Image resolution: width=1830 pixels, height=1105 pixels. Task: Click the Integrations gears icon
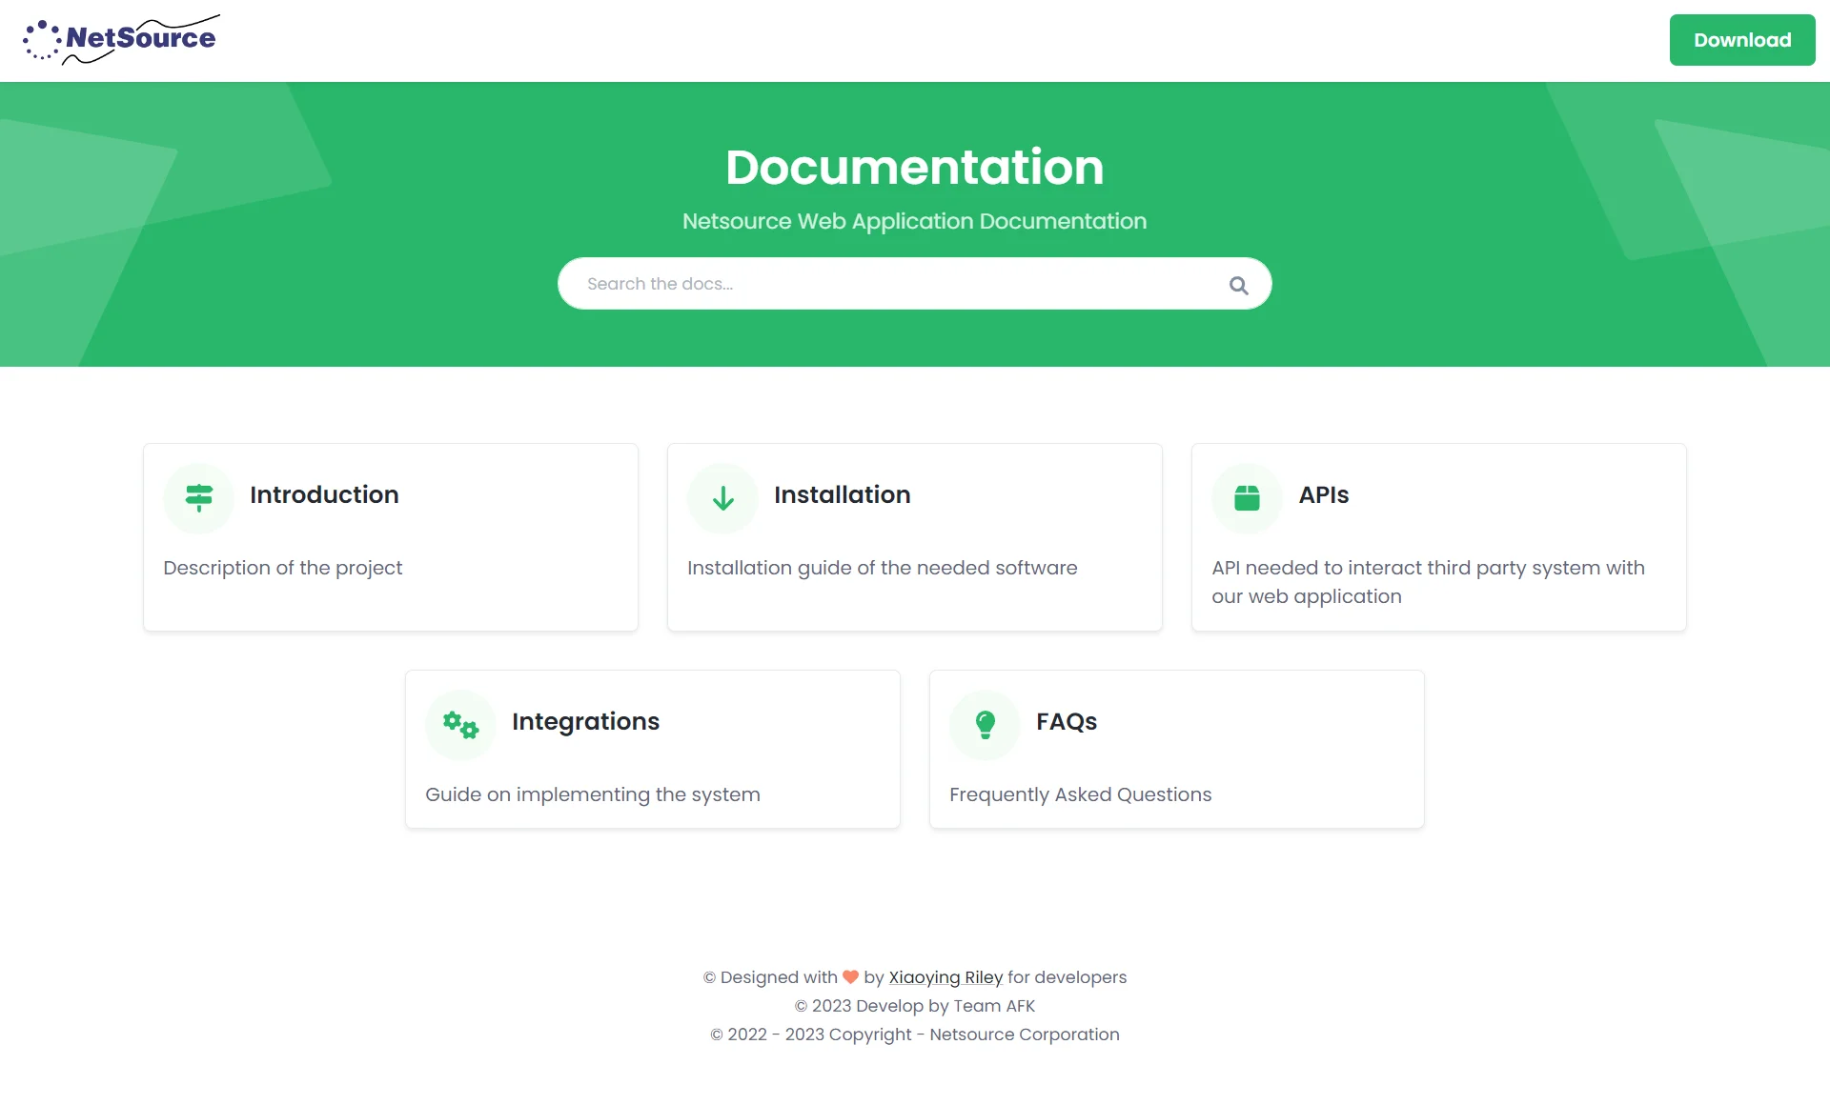(460, 724)
